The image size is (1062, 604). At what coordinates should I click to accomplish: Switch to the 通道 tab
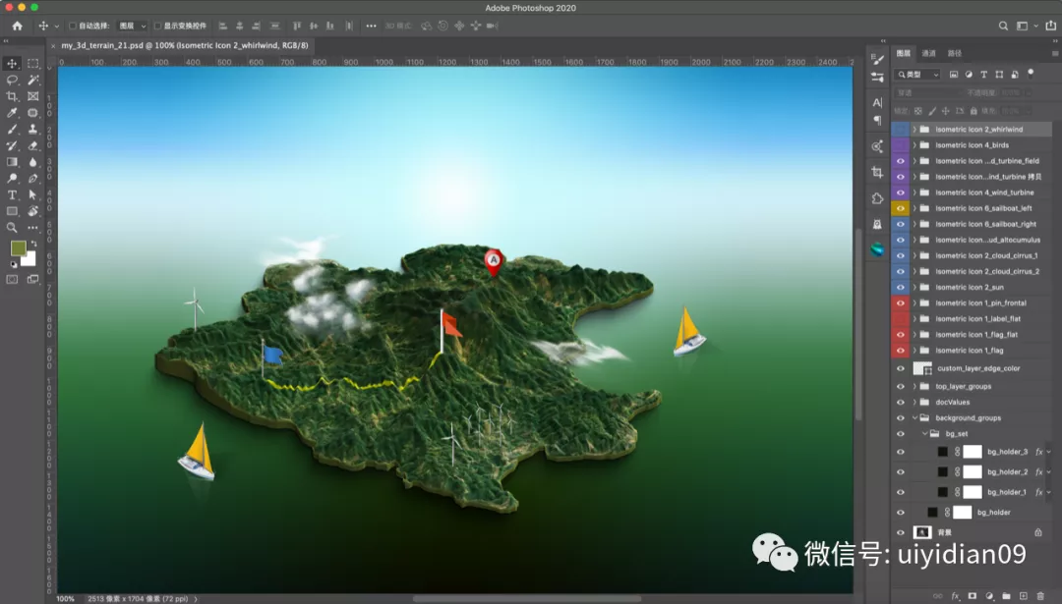pos(928,53)
